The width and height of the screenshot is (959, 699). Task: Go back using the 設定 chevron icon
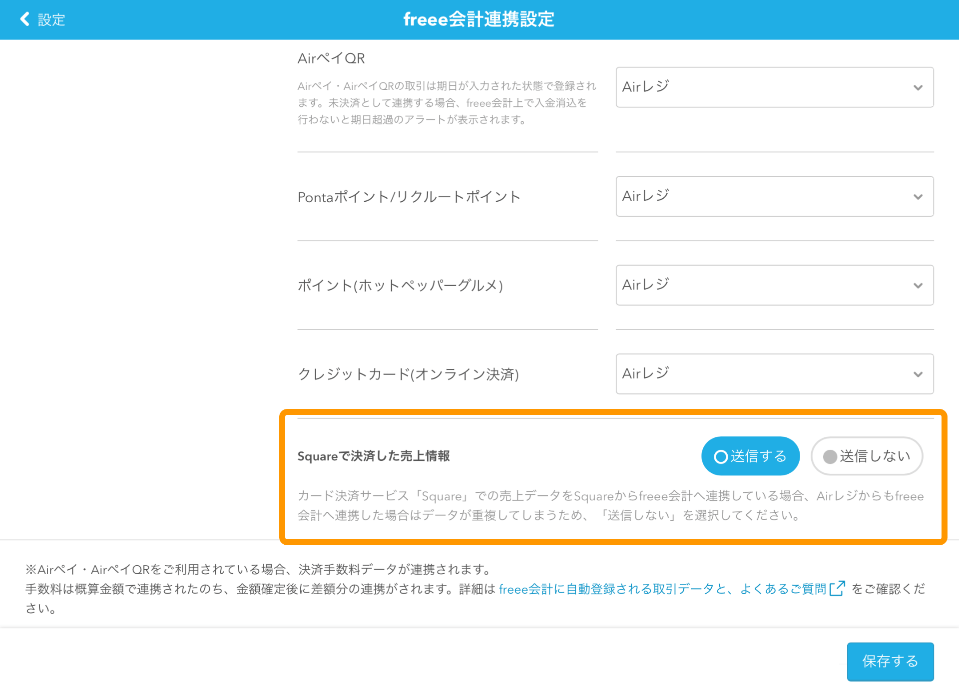point(24,19)
